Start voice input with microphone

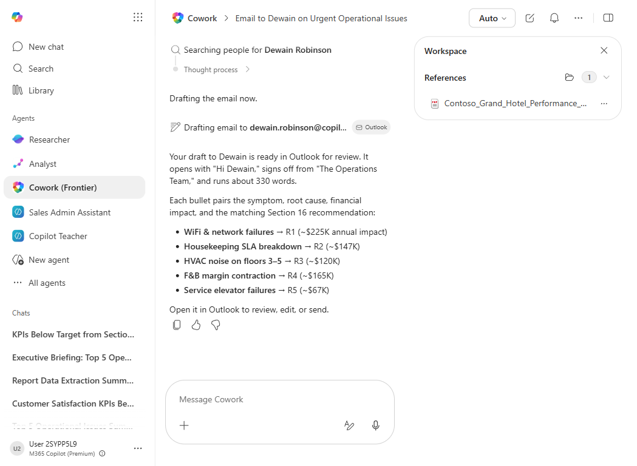376,425
